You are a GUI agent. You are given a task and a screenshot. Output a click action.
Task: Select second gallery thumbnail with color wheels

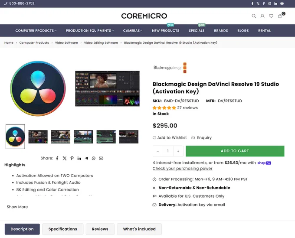(x=38, y=137)
